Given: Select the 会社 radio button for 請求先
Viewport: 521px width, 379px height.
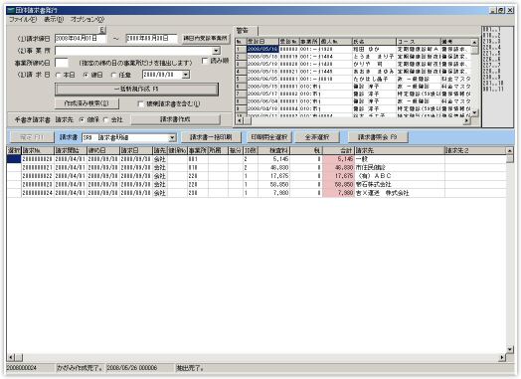Looking at the screenshot, I should (106, 119).
